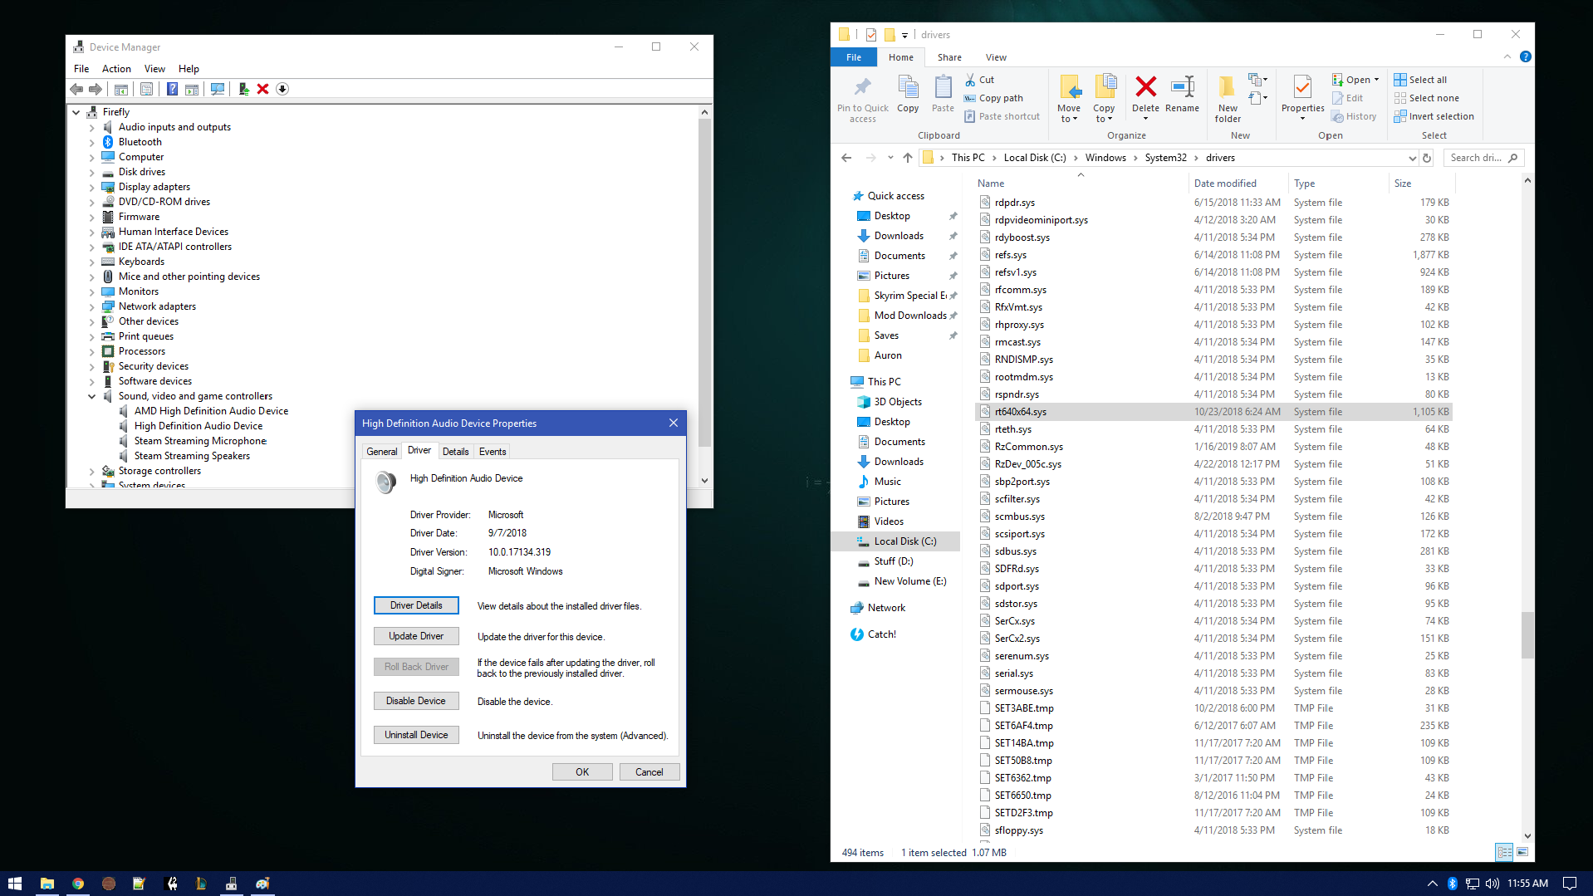Click the Update driver toolbar icon with green arrow

click(x=243, y=89)
